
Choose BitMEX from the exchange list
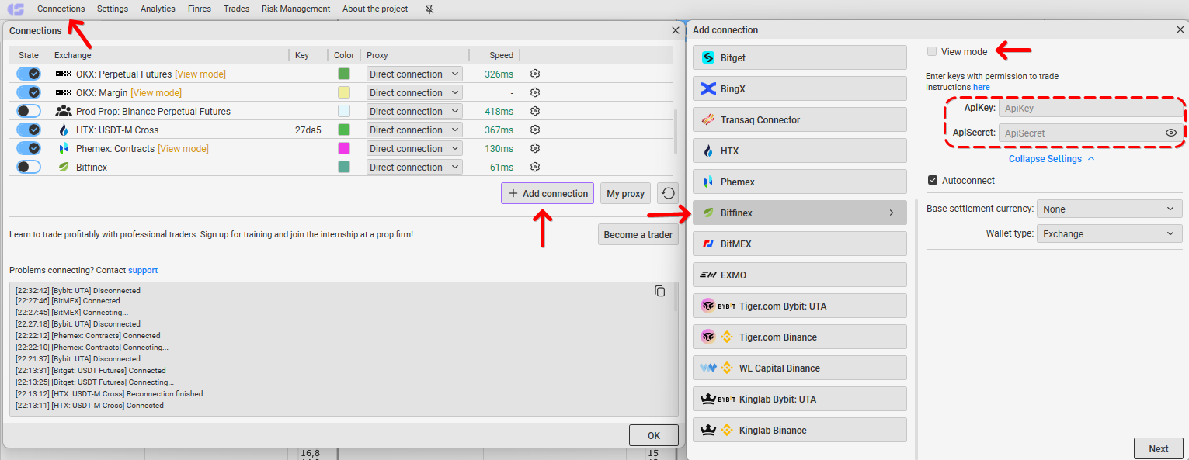(x=800, y=244)
